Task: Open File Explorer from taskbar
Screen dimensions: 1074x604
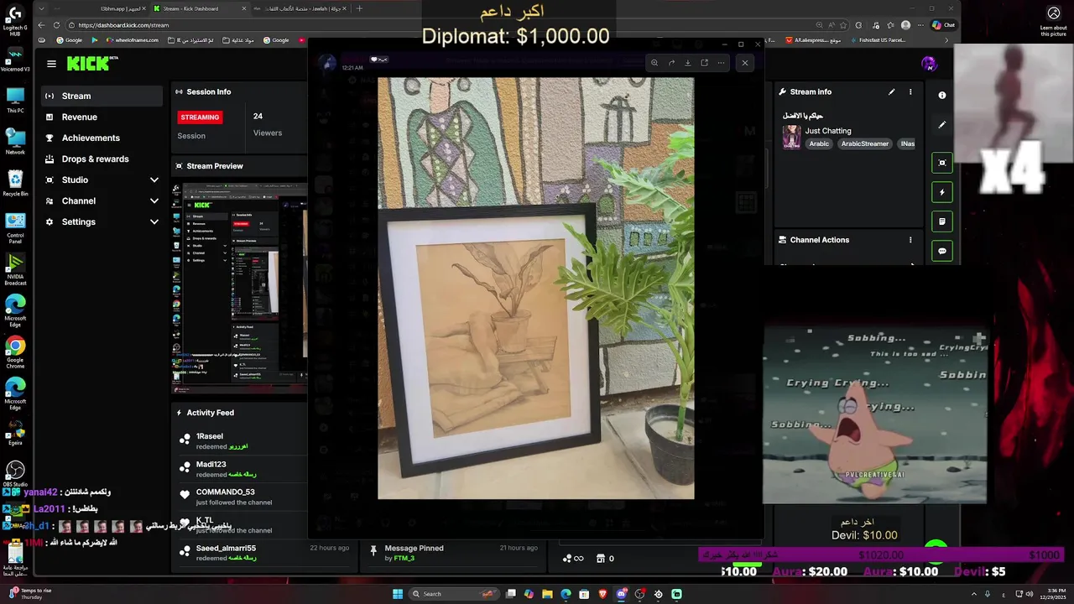Action: (547, 594)
